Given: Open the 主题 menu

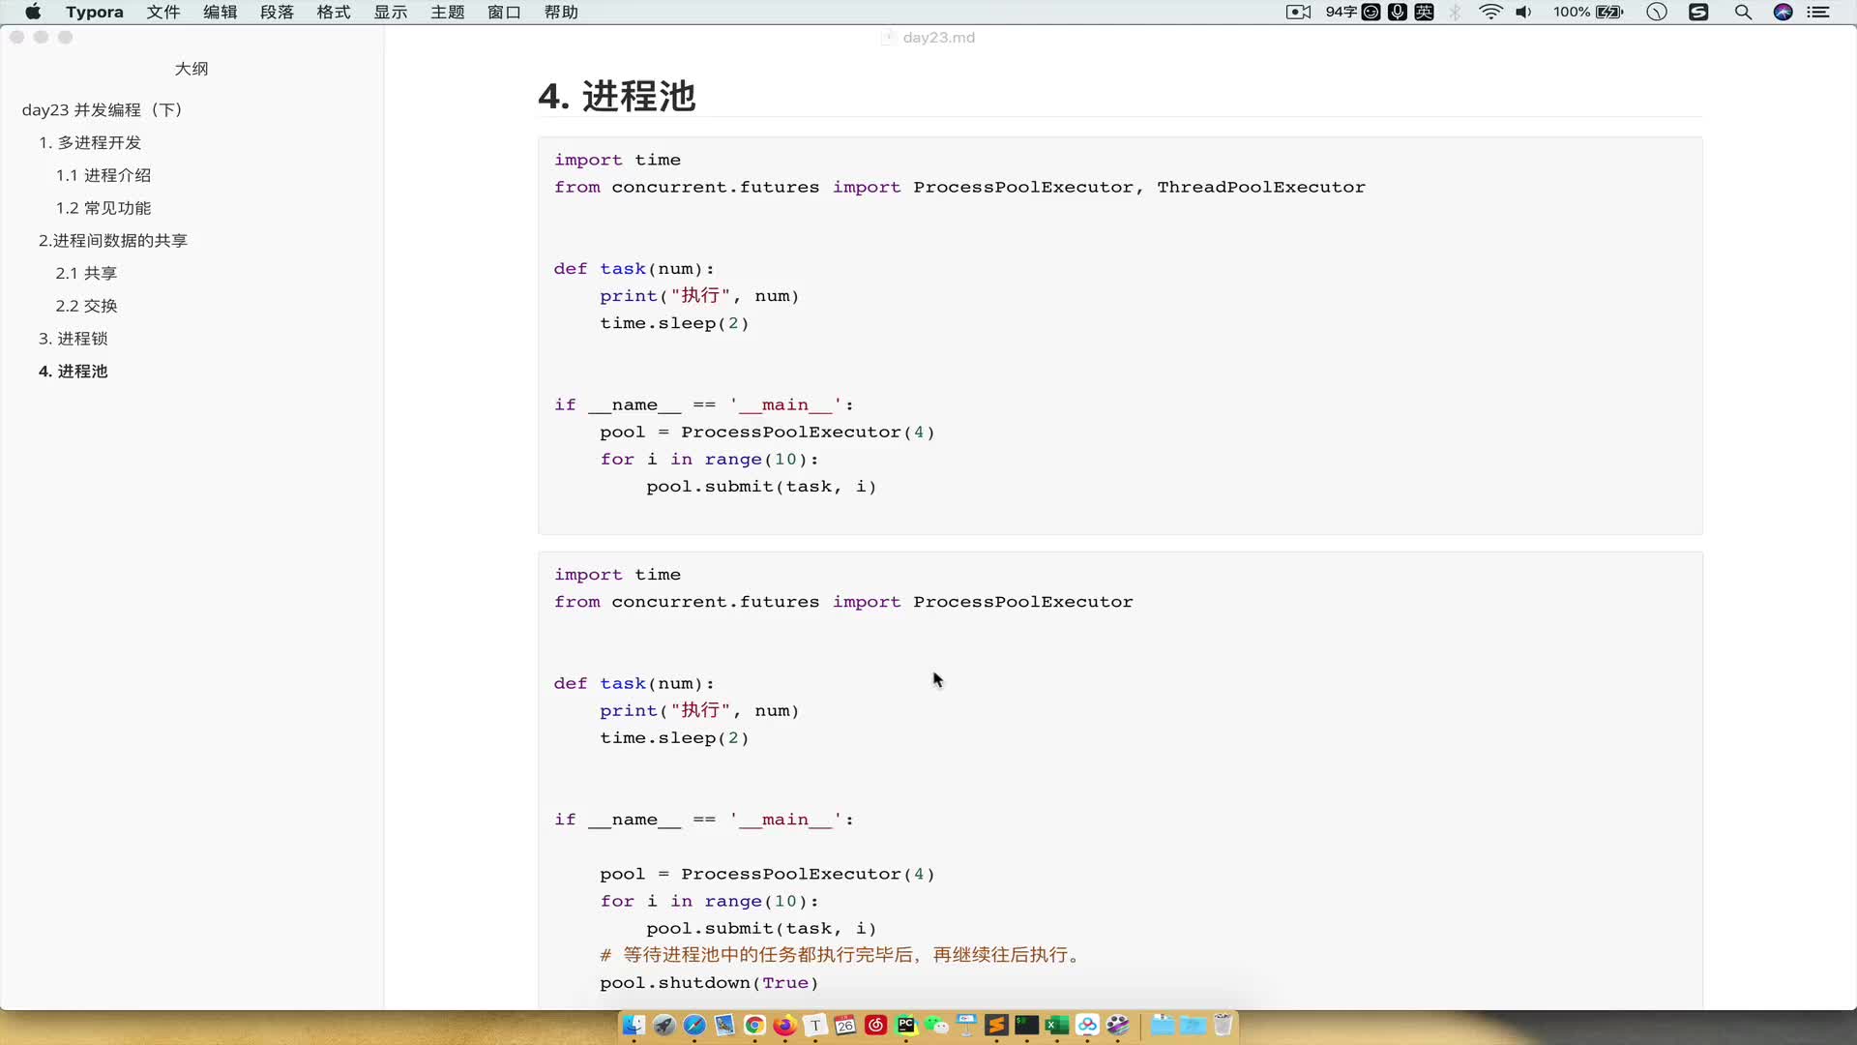Looking at the screenshot, I should pos(448,12).
